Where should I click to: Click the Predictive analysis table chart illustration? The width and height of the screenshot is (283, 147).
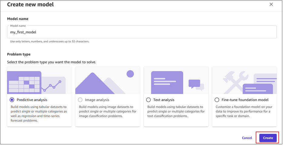coord(24,82)
